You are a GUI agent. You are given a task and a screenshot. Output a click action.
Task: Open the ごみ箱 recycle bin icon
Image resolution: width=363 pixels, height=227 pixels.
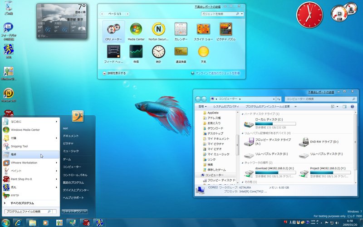pyautogui.click(x=9, y=8)
